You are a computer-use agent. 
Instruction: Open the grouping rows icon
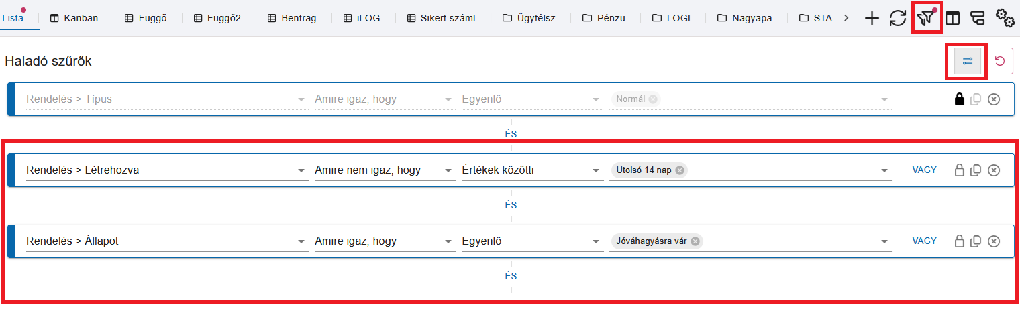(978, 18)
